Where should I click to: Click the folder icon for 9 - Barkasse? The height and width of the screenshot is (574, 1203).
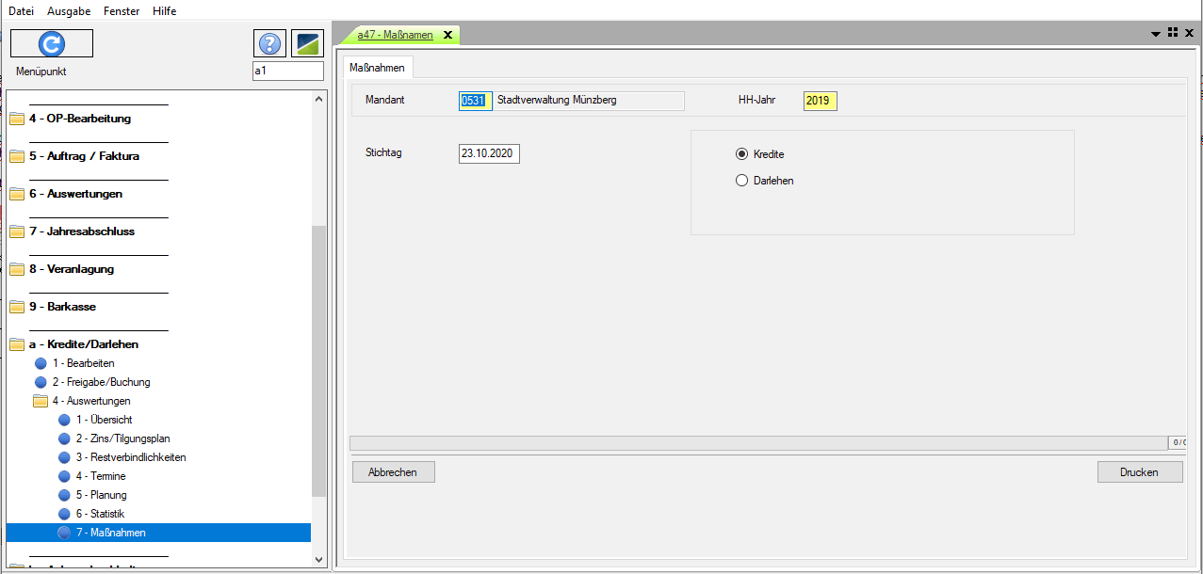click(17, 308)
